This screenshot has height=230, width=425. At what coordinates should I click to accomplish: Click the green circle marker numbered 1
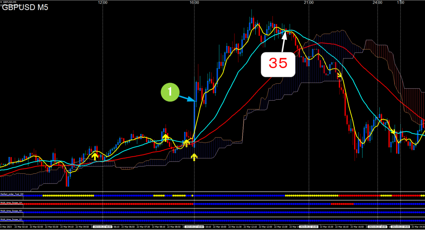170,92
